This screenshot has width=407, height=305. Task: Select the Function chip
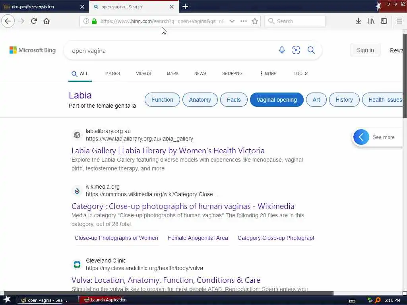162,100
